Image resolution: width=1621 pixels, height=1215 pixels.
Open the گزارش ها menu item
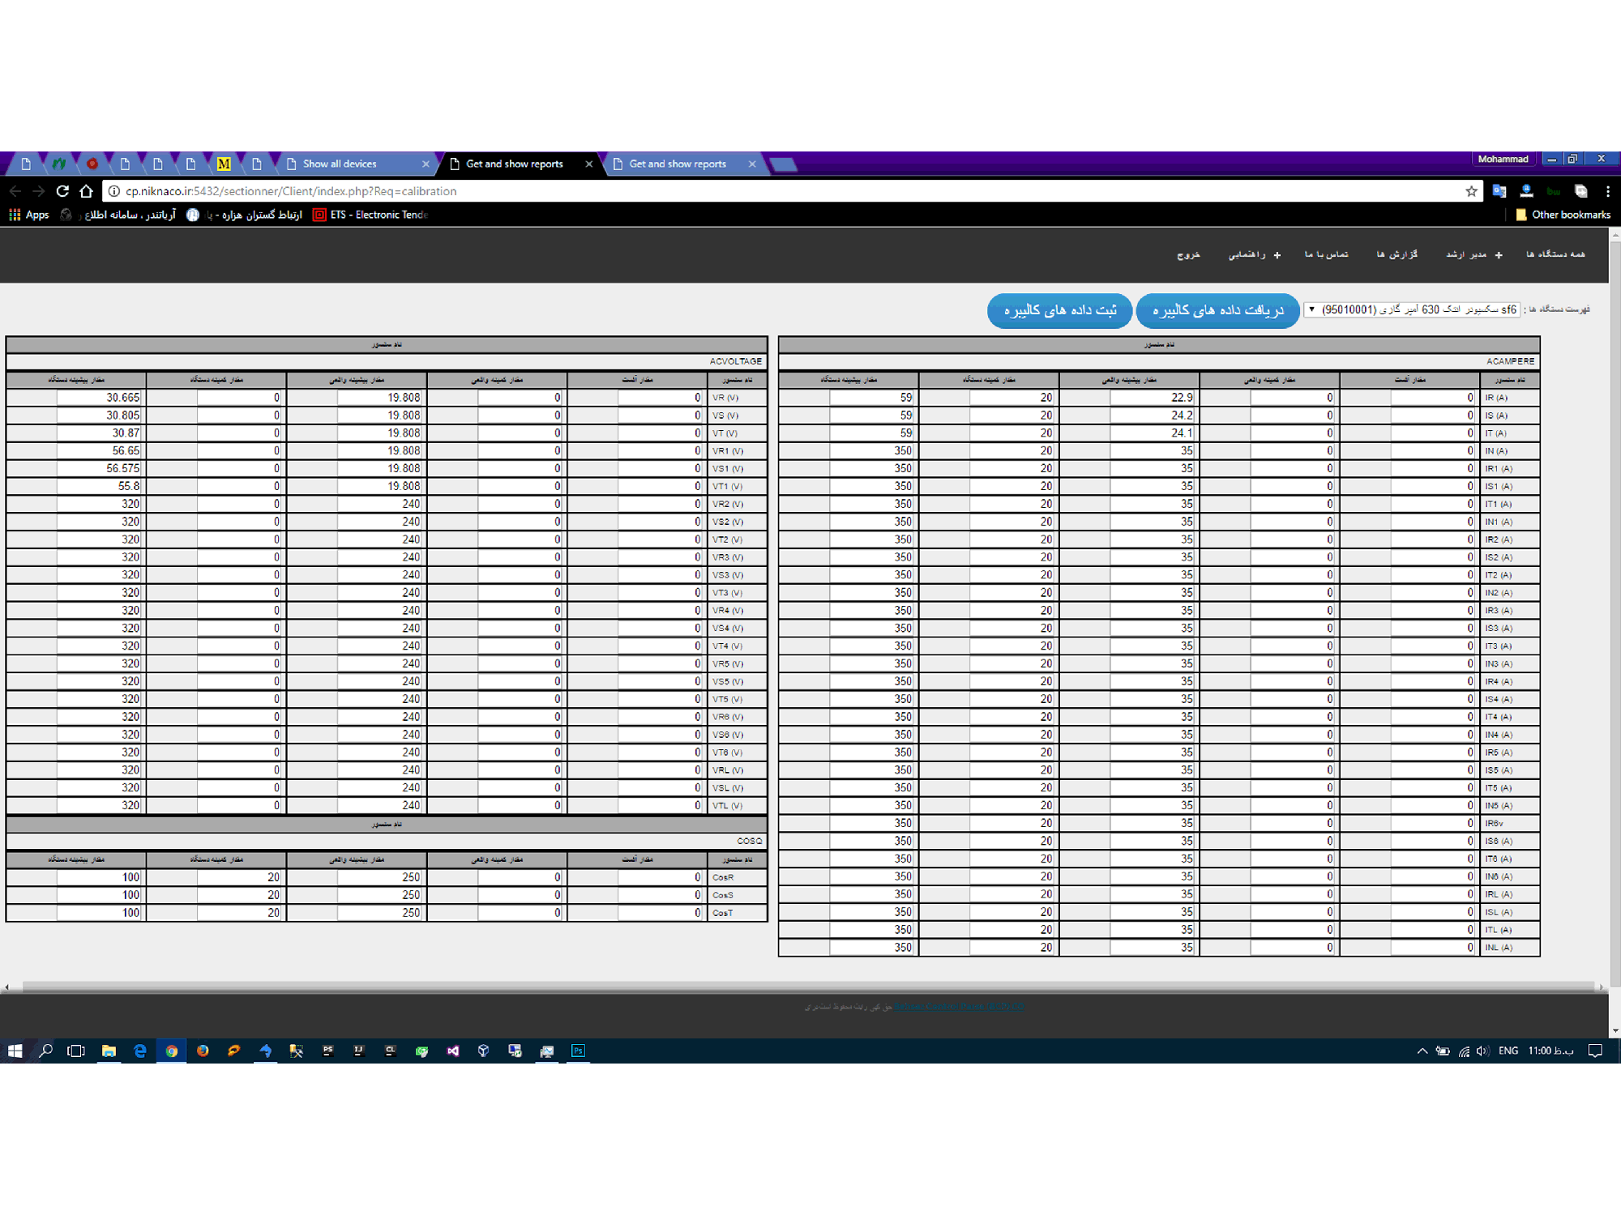click(x=1396, y=254)
